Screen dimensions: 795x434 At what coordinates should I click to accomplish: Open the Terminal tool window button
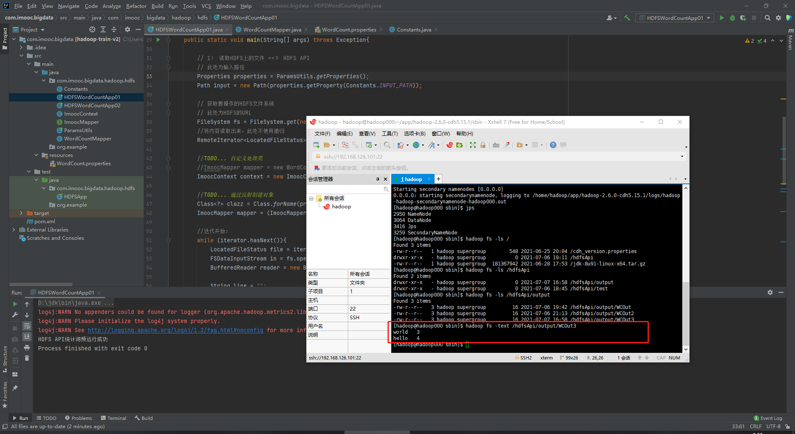[113, 418]
